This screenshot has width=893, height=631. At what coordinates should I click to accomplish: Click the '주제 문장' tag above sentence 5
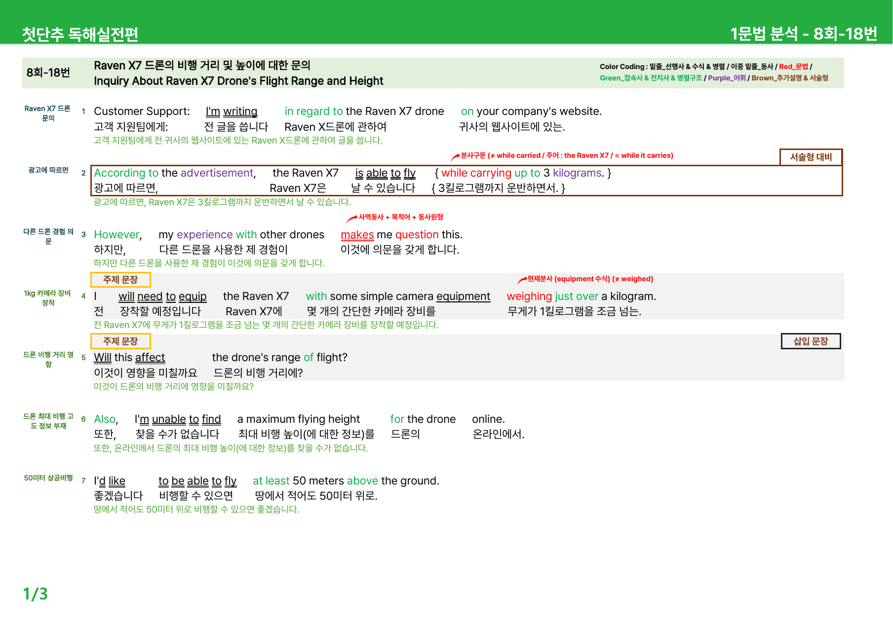click(120, 341)
